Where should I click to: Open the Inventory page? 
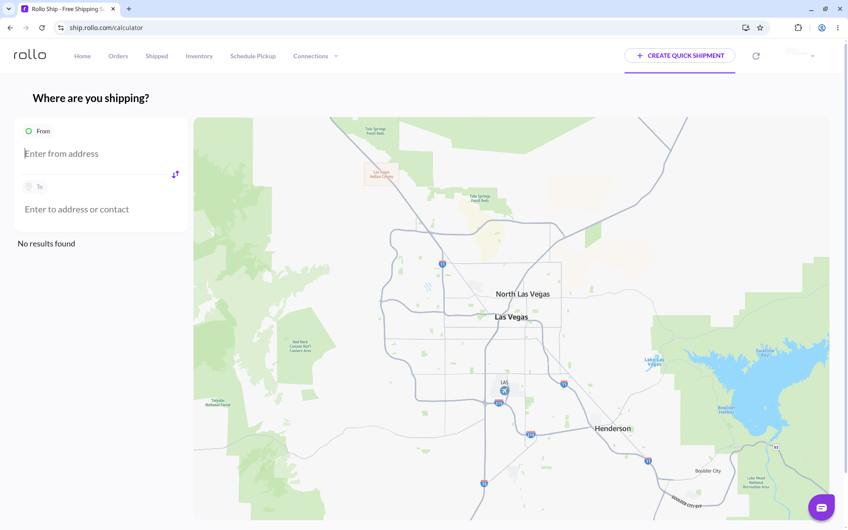(x=199, y=56)
